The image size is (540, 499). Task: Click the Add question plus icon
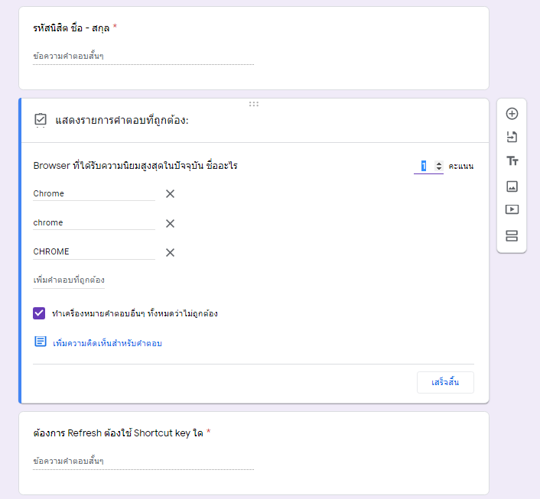coord(512,114)
